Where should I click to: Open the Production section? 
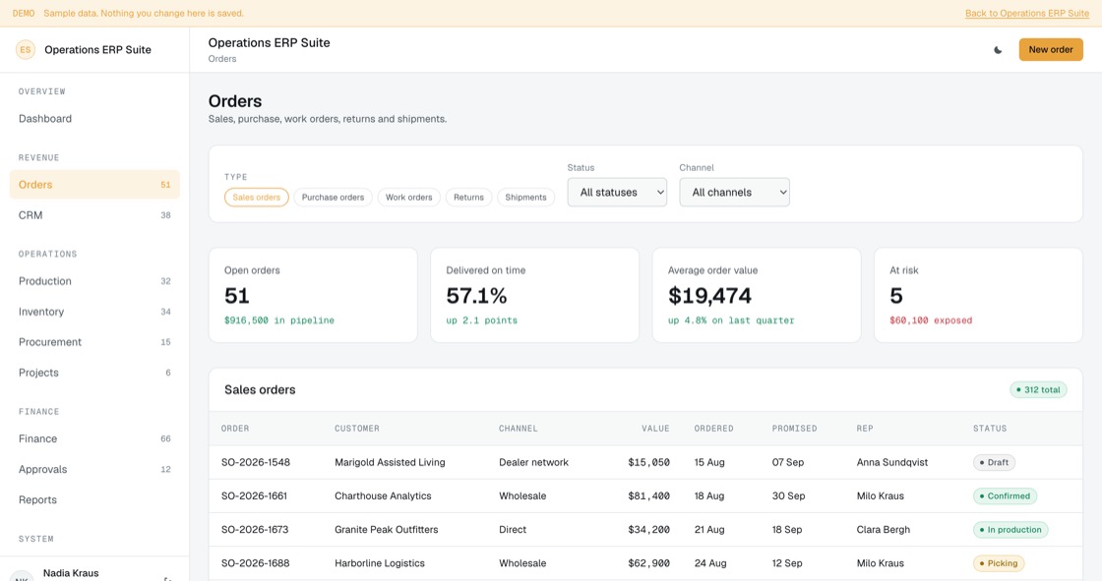tap(94, 281)
